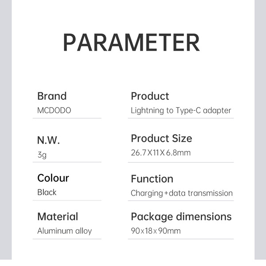266x266 pixels.
Task: Select the Brand label
Action: 52,96
